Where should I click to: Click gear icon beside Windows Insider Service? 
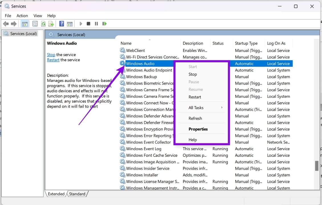pos(123,168)
